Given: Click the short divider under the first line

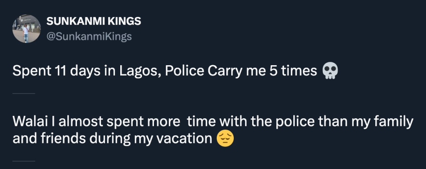Looking at the screenshot, I should (x=24, y=93).
